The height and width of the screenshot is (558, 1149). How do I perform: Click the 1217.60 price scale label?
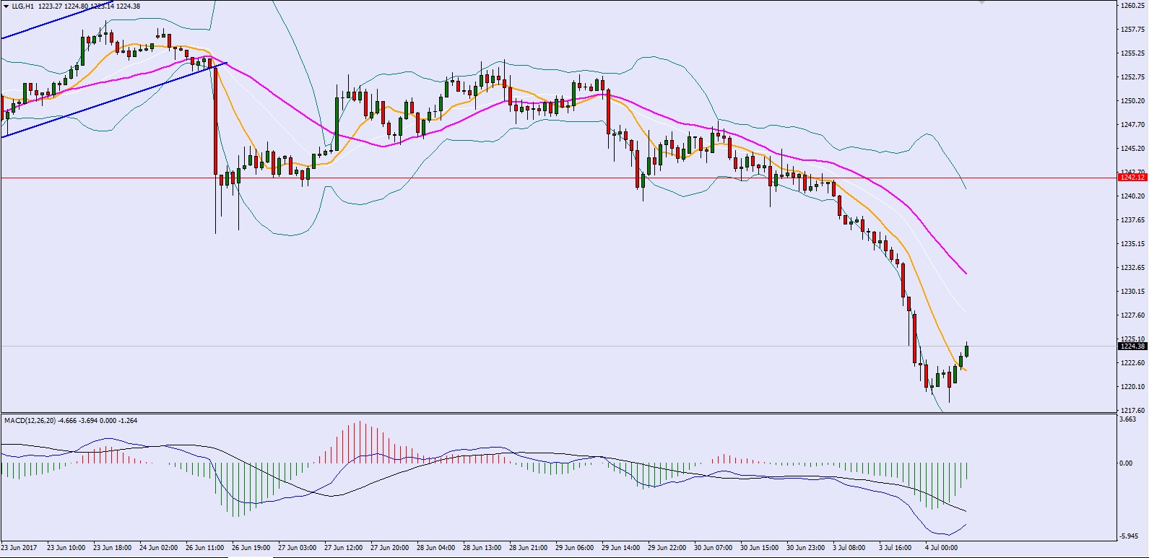(x=1132, y=410)
